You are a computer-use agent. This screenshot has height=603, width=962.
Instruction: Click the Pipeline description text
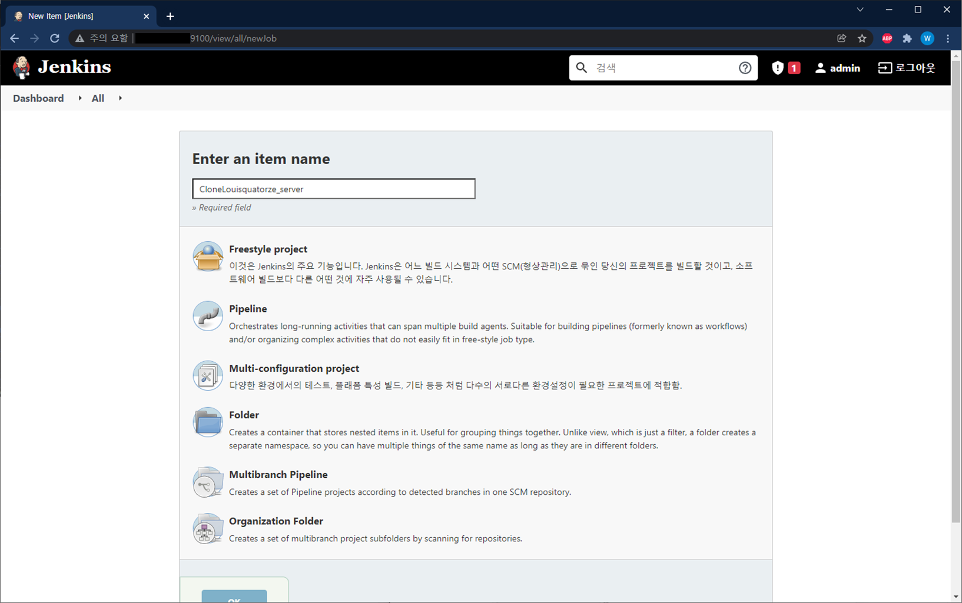tap(488, 332)
